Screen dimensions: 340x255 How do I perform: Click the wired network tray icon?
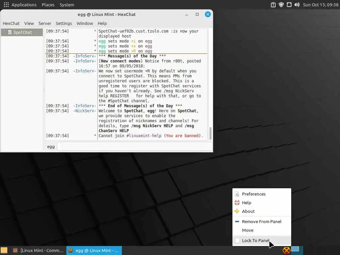click(x=289, y=5)
